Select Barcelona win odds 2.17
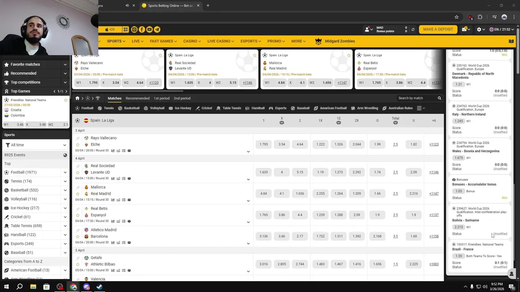Image resolution: width=520 pixels, height=292 pixels. coord(300,236)
